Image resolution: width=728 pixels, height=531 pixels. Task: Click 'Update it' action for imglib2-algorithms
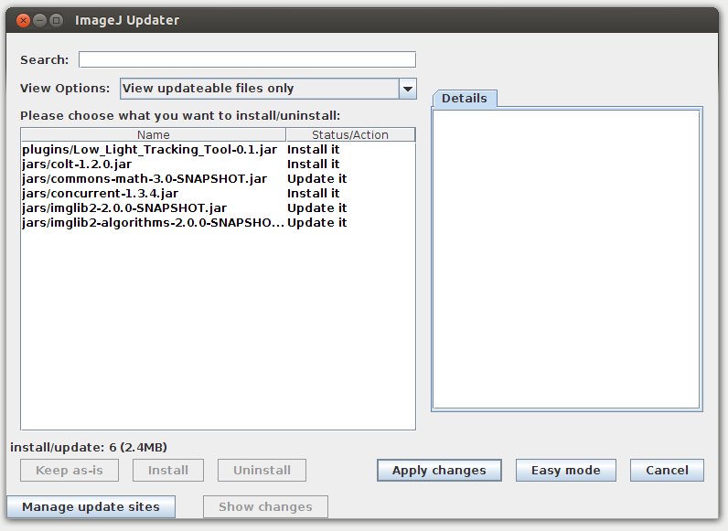point(317,222)
